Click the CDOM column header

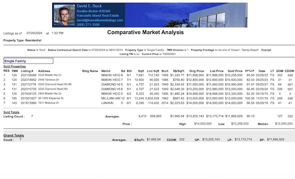[290, 71]
